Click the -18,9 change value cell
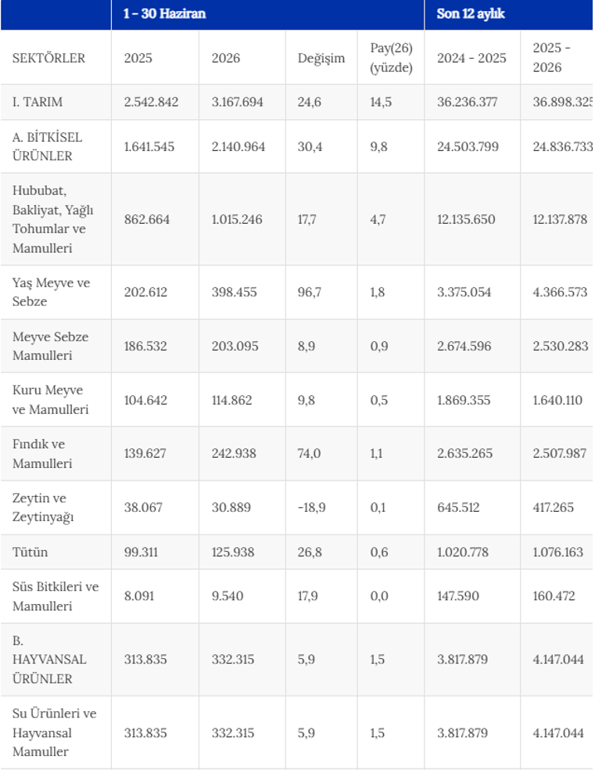The image size is (602, 770). coord(311,507)
